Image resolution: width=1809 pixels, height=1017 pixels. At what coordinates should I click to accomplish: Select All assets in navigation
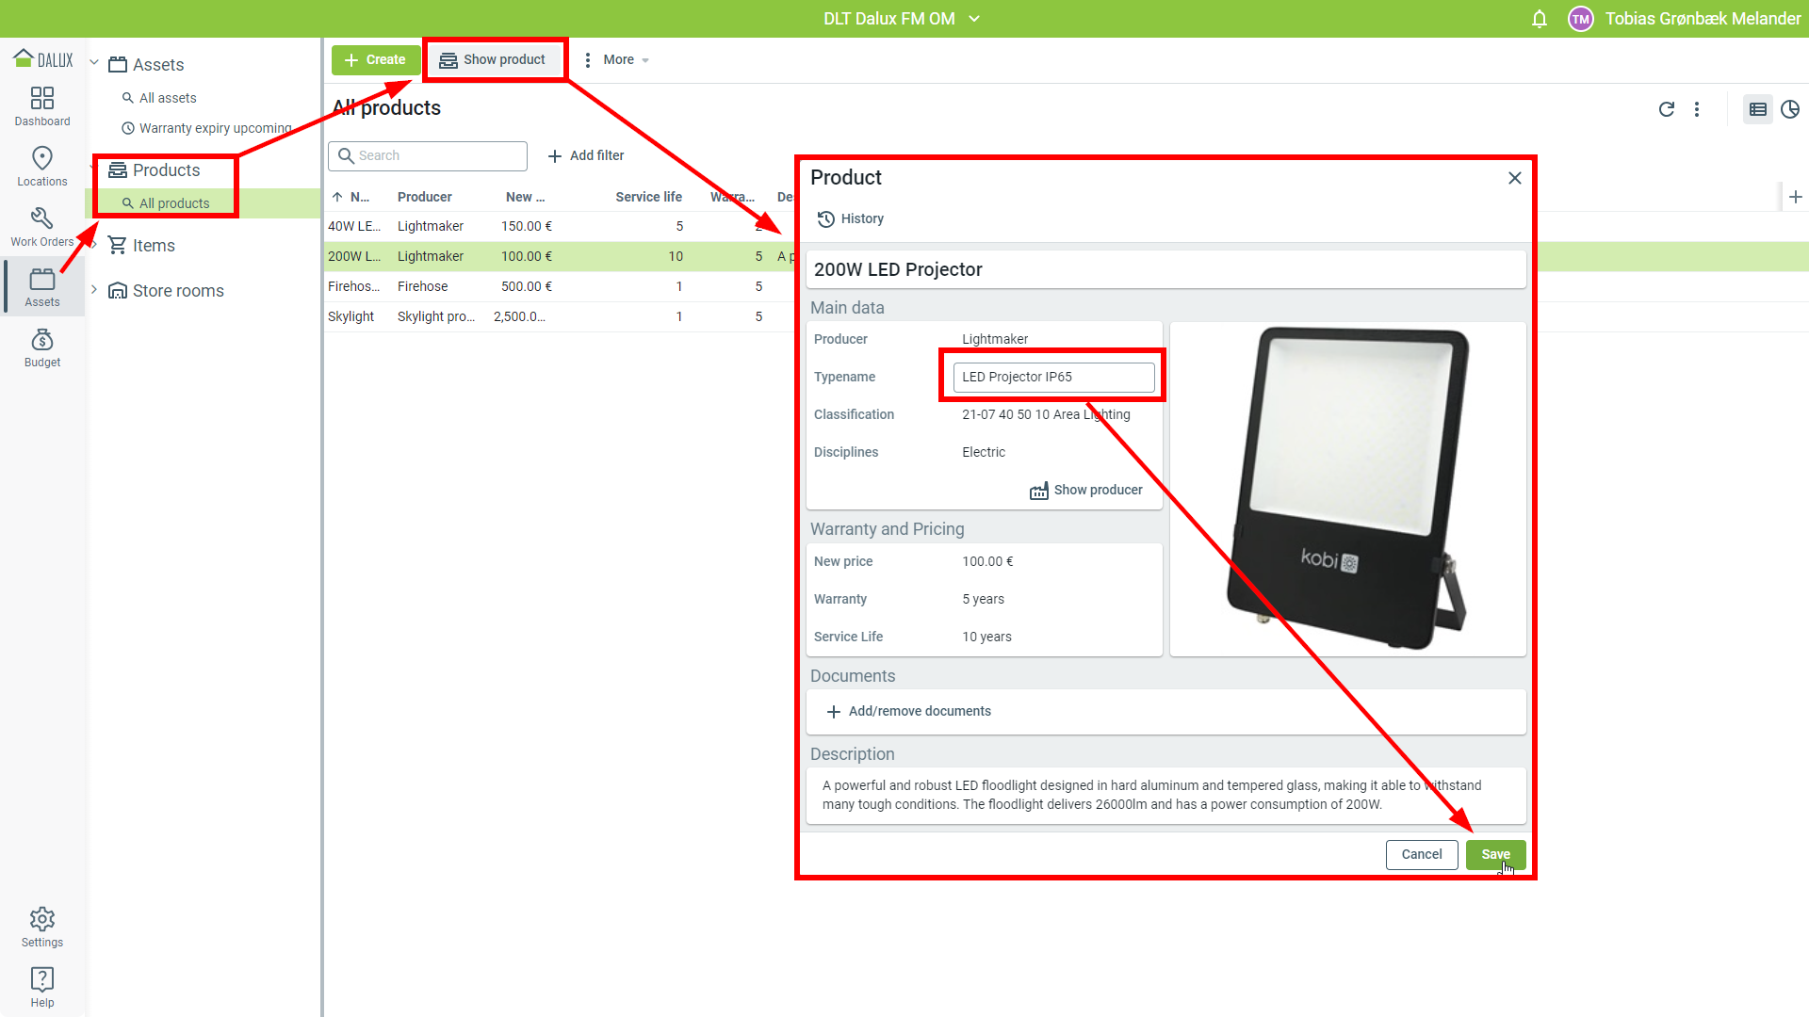[x=168, y=98]
